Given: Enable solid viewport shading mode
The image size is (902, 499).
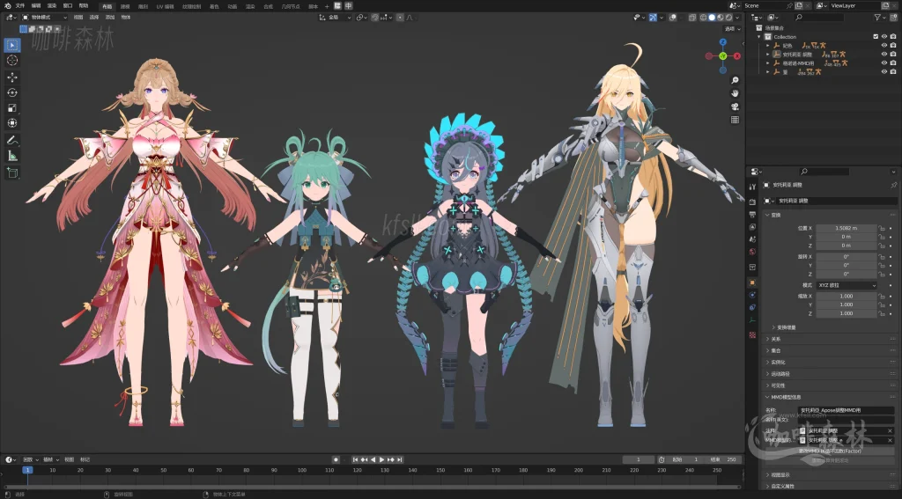Looking at the screenshot, I should click(x=712, y=18).
